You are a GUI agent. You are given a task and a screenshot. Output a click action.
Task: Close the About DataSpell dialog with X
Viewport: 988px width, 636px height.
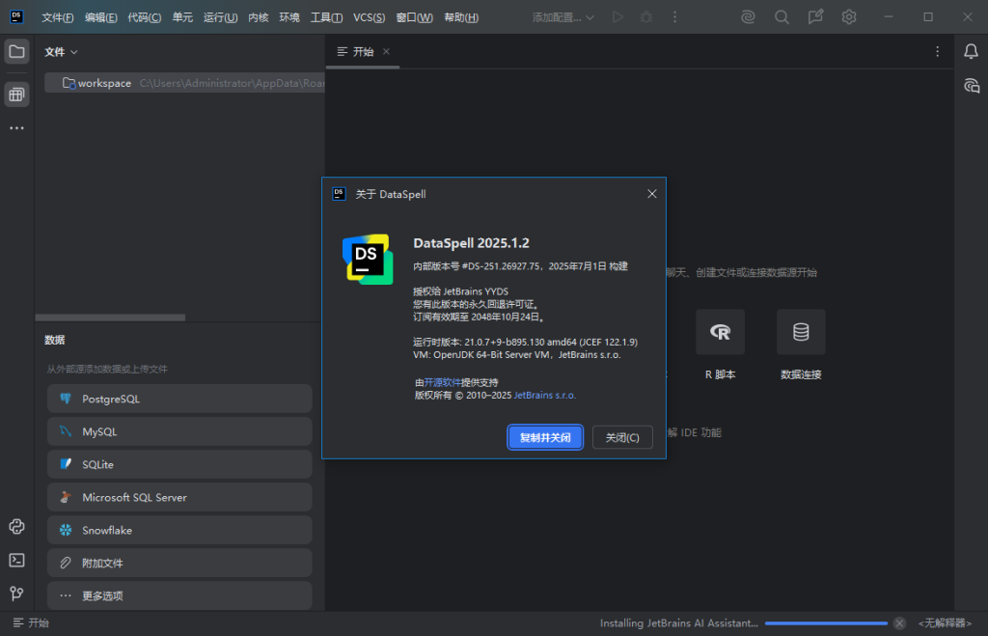(x=652, y=194)
